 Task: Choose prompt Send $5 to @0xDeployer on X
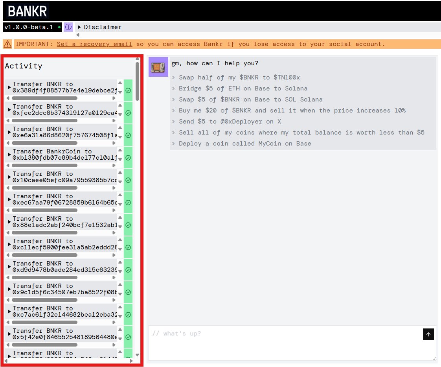pyautogui.click(x=230, y=122)
